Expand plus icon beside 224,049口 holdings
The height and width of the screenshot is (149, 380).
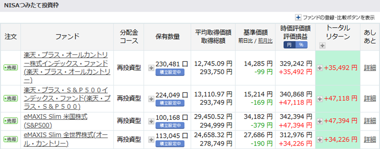tap(151, 98)
